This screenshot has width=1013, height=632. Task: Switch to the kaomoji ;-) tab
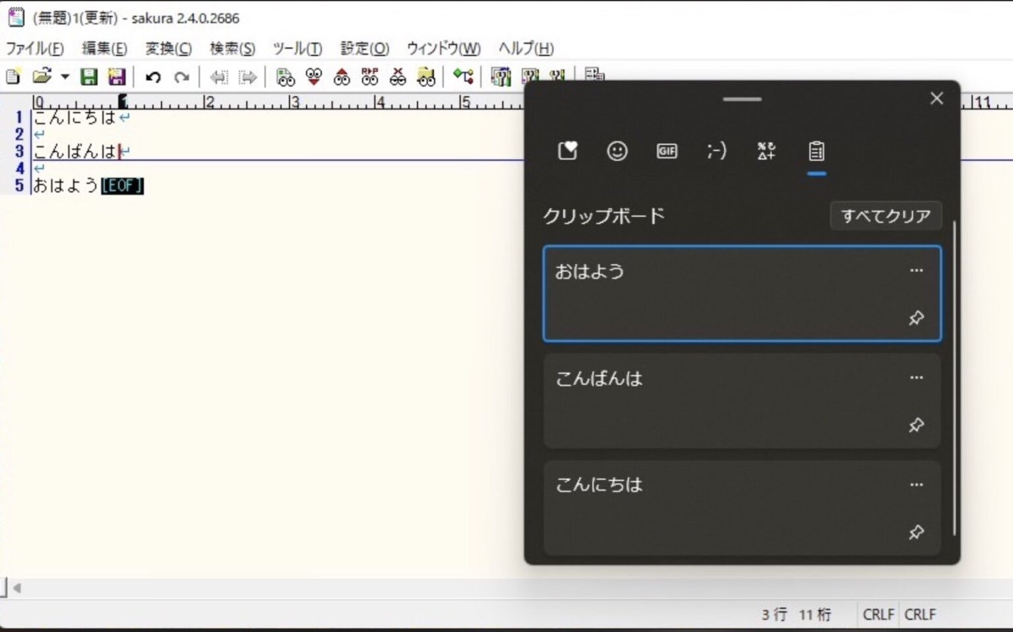click(x=716, y=151)
